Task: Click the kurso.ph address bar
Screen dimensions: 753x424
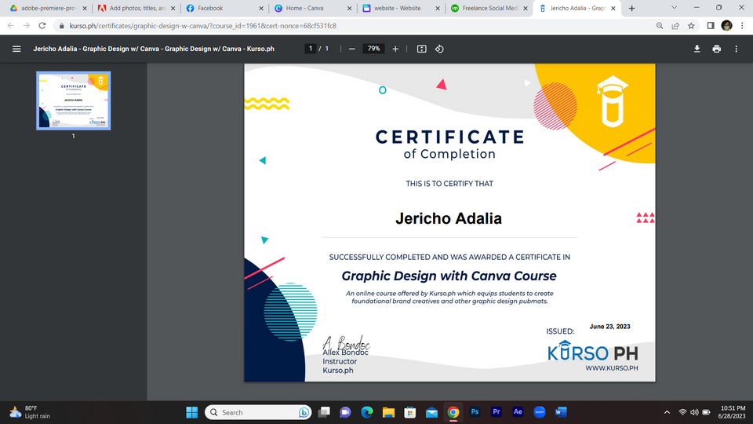Action: pos(314,25)
